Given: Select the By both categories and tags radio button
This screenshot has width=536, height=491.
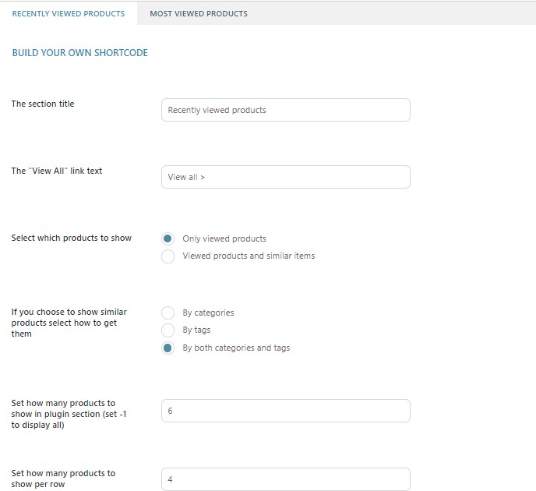Looking at the screenshot, I should point(167,348).
